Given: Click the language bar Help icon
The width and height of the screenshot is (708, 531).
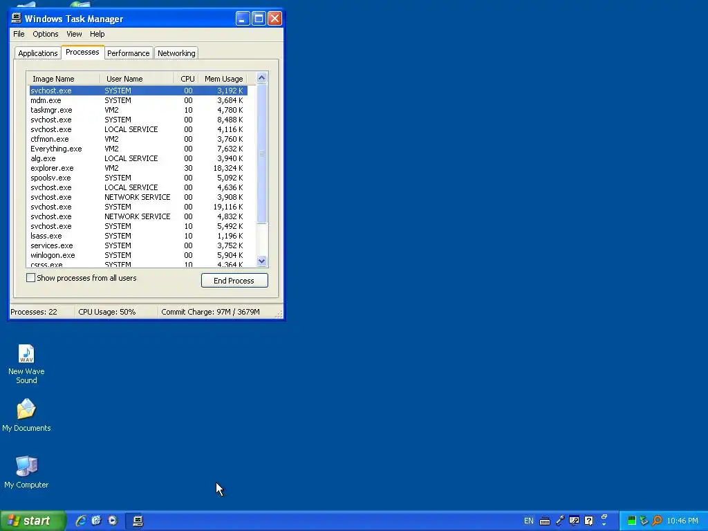Looking at the screenshot, I should [x=589, y=521].
